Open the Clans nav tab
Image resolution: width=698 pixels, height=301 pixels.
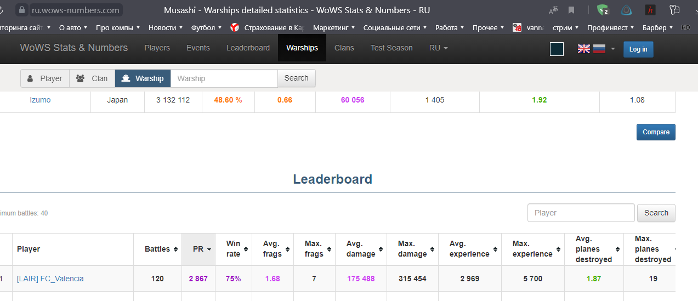344,48
